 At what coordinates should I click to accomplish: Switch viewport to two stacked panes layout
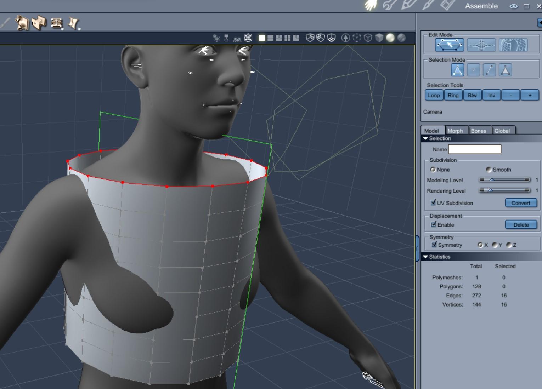270,38
